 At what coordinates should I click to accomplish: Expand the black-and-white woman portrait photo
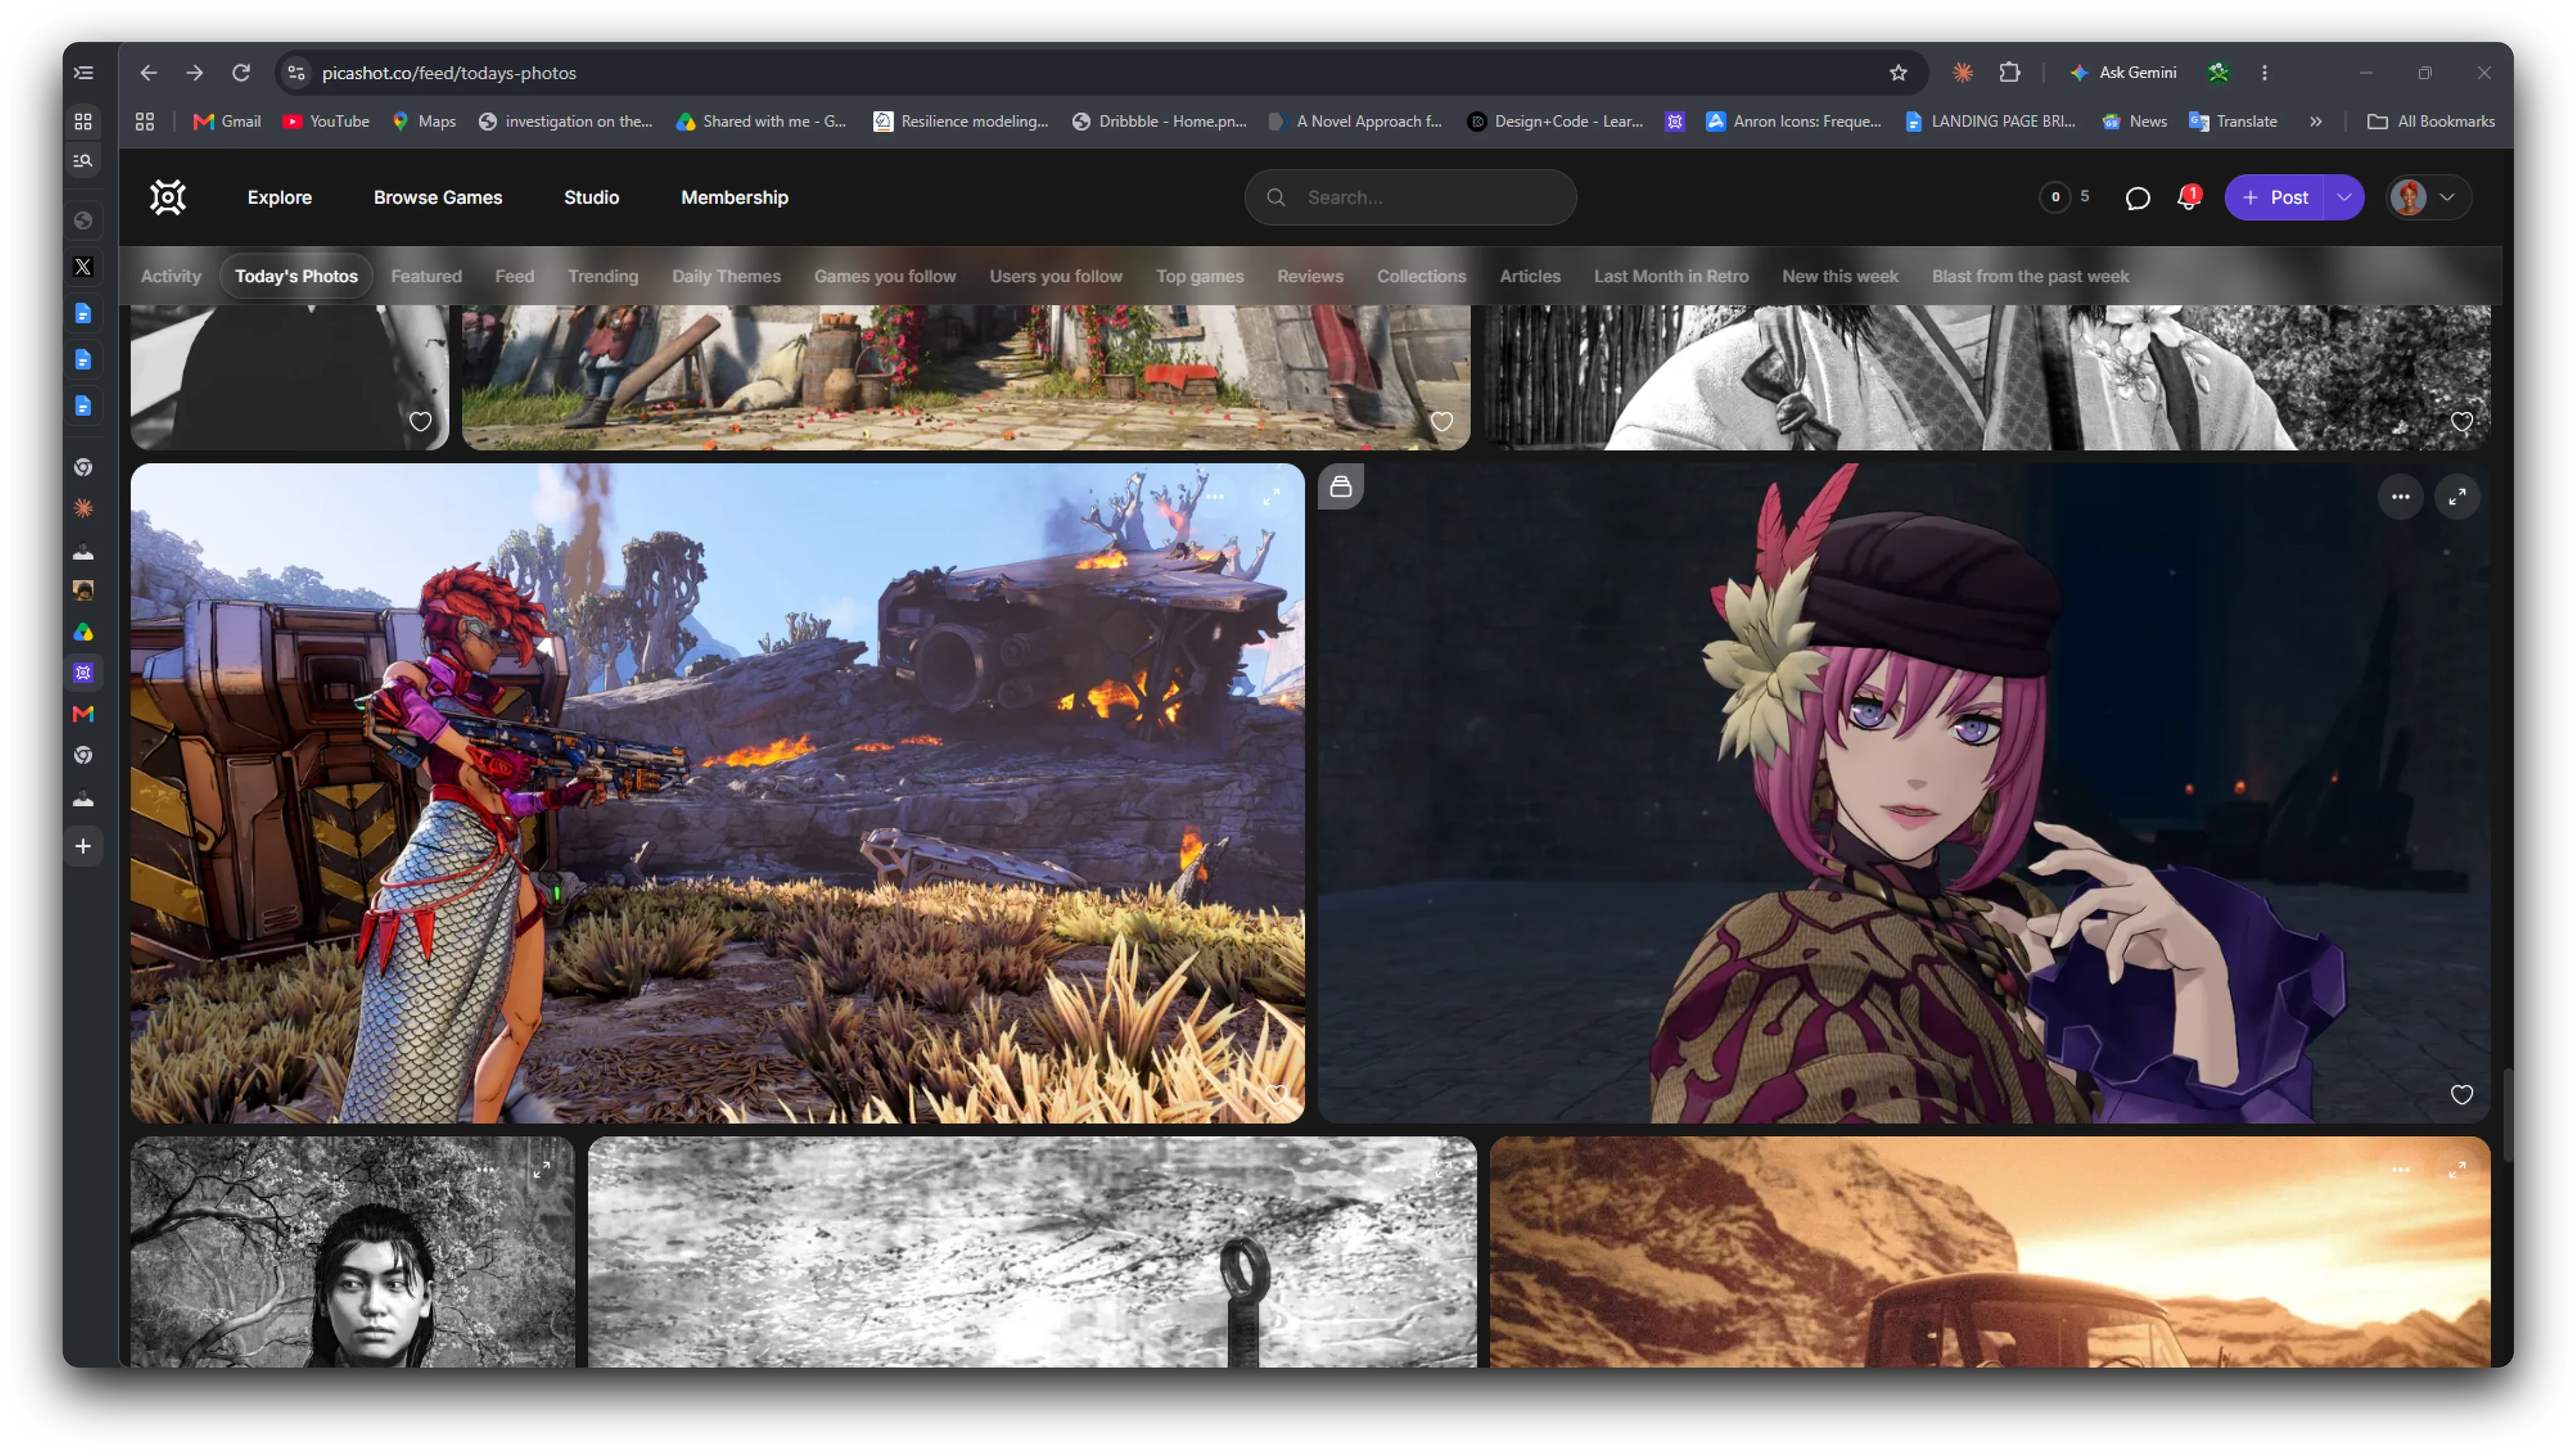pyautogui.click(x=541, y=1170)
